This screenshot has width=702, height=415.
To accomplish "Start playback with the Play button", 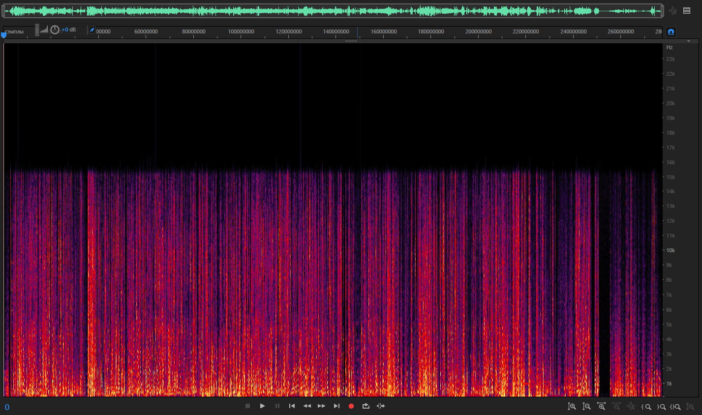I will click(262, 406).
